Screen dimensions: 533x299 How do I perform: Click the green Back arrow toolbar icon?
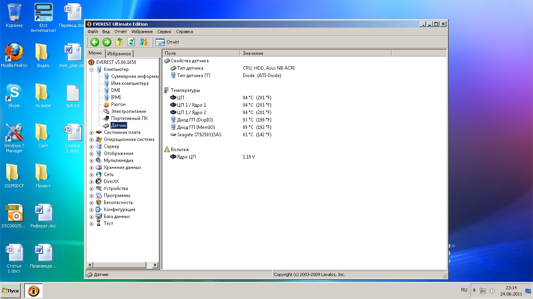pos(94,42)
